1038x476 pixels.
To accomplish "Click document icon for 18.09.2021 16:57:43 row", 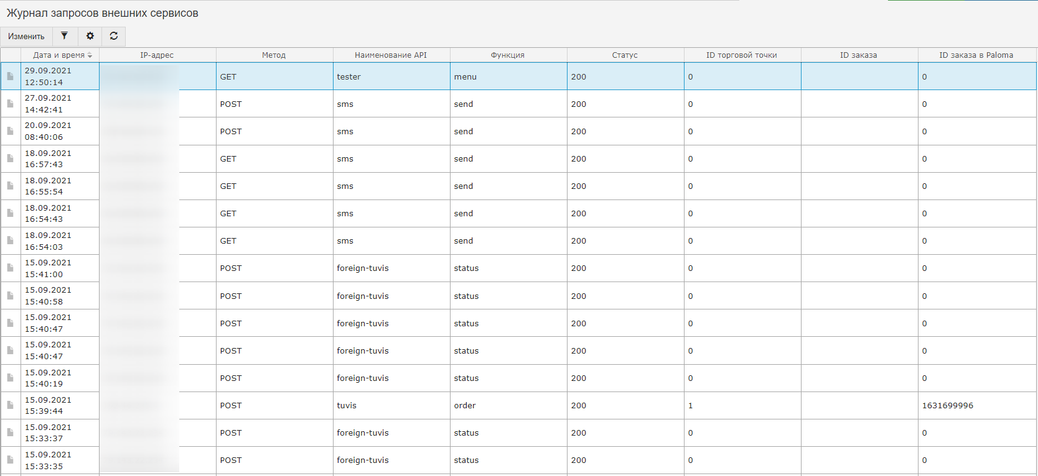I will [x=11, y=158].
